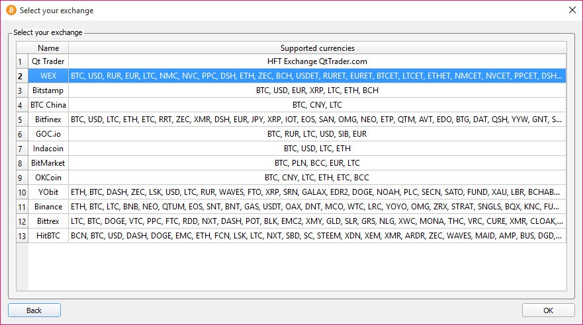Viewport: 583px width, 325px height.
Task: Click row header number 7
Action: coord(22,149)
